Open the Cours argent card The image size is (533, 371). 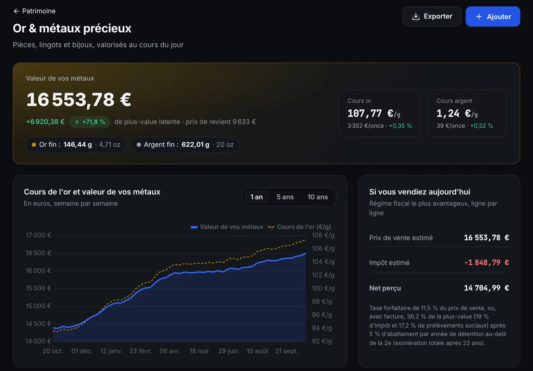click(x=467, y=113)
